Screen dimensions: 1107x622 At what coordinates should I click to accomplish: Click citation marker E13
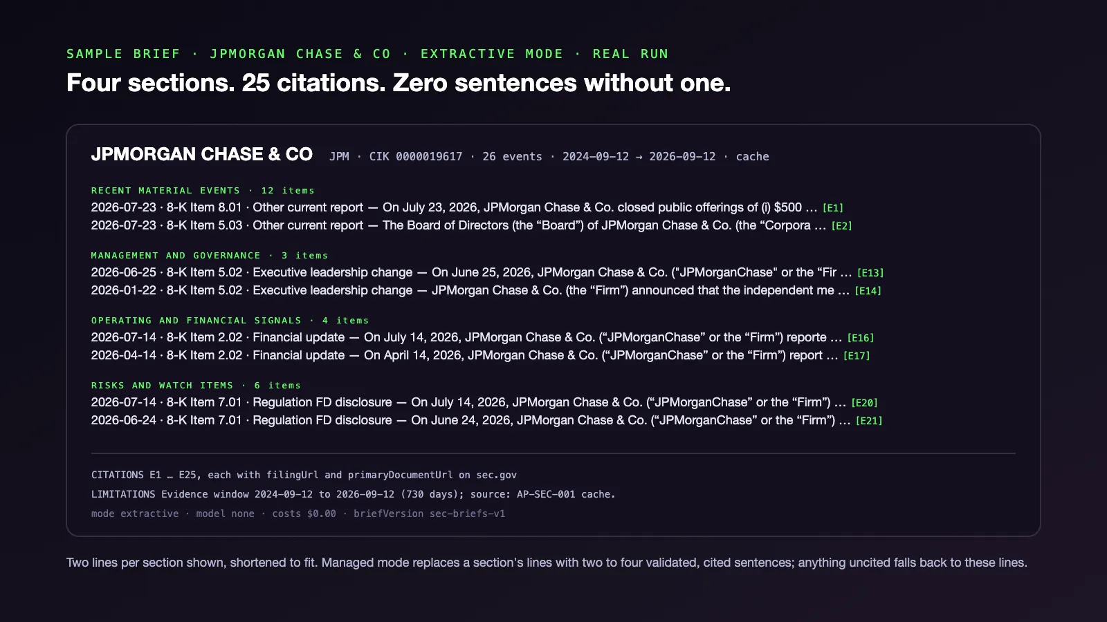pyautogui.click(x=870, y=273)
